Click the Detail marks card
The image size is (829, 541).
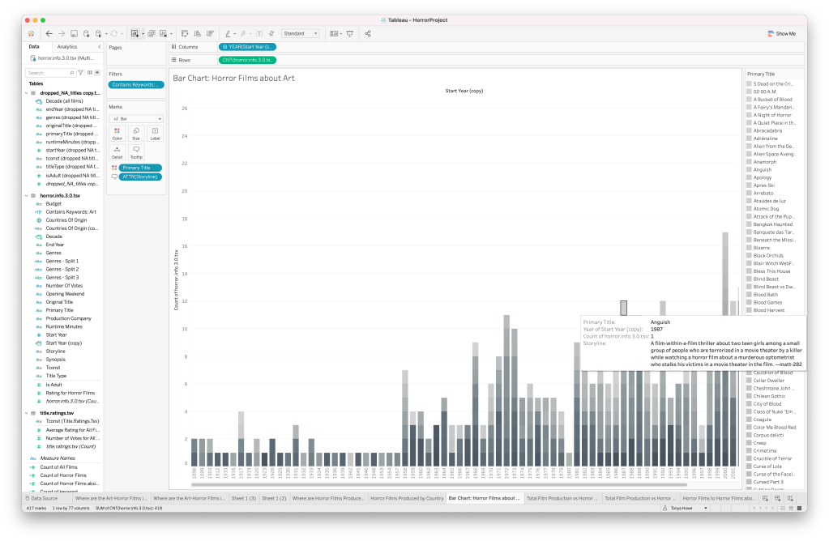pos(118,151)
